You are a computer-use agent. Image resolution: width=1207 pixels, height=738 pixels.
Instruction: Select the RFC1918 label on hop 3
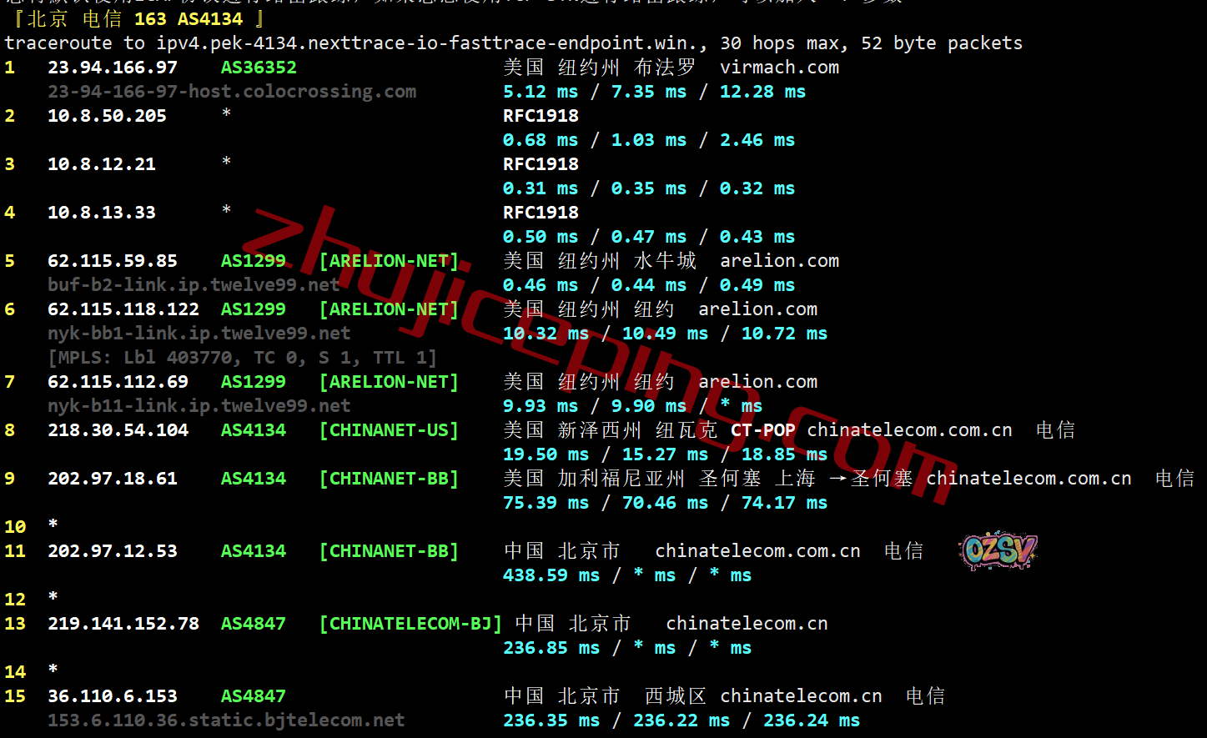click(x=541, y=164)
